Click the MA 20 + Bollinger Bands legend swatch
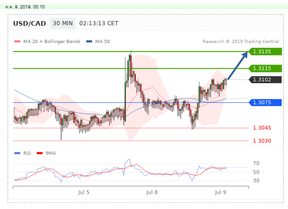288x209 pixels. [17, 42]
